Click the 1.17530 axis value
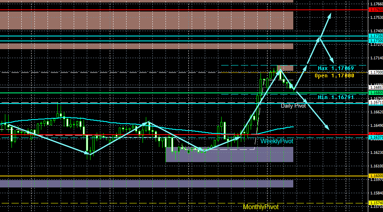The image size is (383, 212). coord(376,18)
